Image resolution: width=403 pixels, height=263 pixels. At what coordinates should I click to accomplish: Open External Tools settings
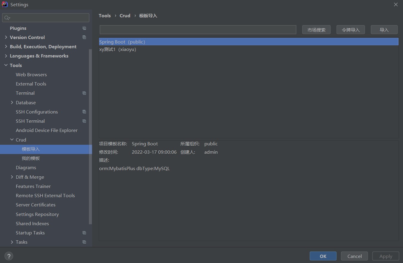(x=31, y=84)
